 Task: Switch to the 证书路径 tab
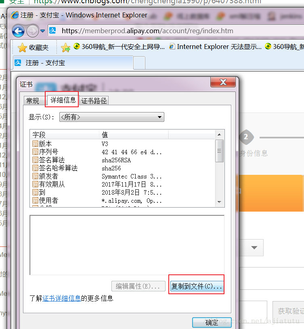[94, 101]
